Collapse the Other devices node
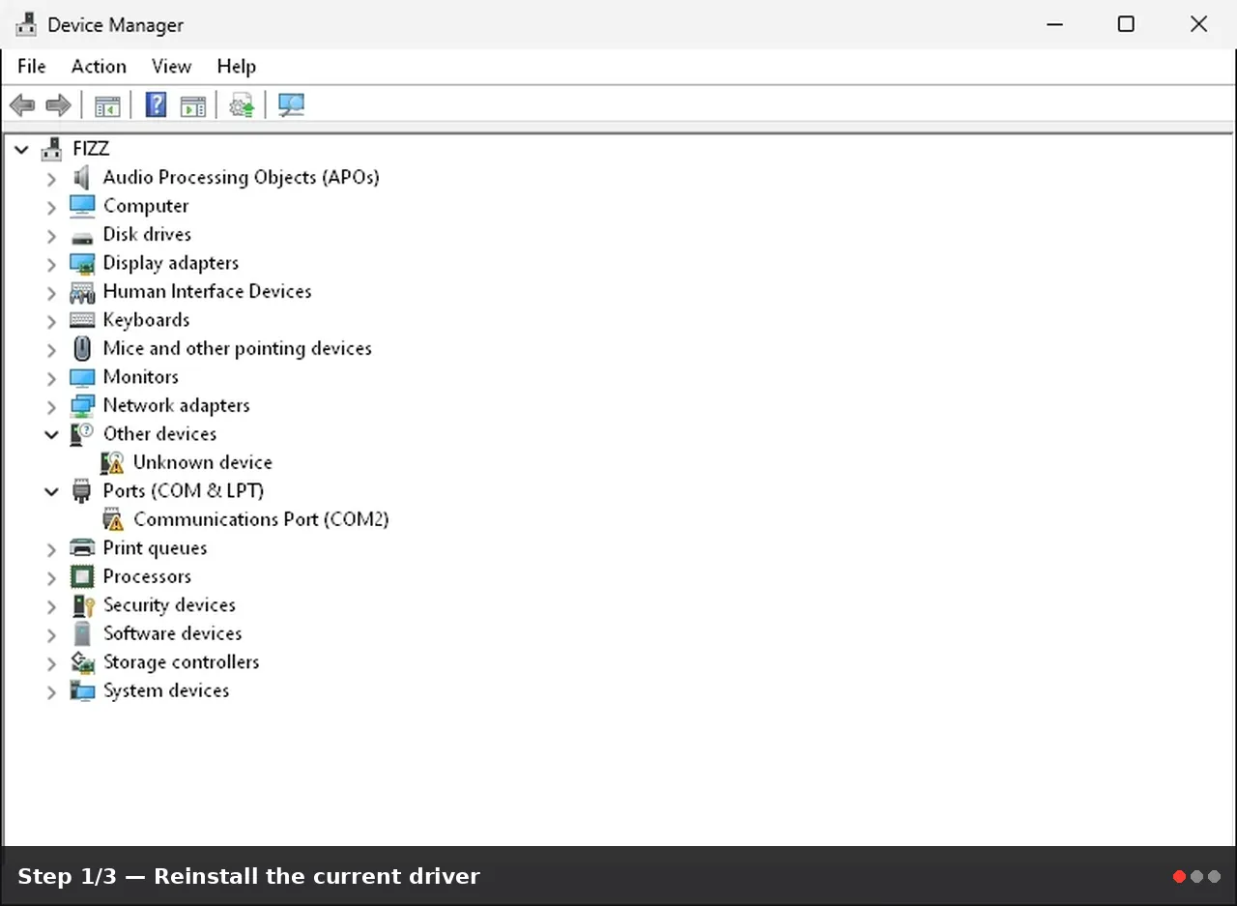The image size is (1237, 906). tap(51, 434)
